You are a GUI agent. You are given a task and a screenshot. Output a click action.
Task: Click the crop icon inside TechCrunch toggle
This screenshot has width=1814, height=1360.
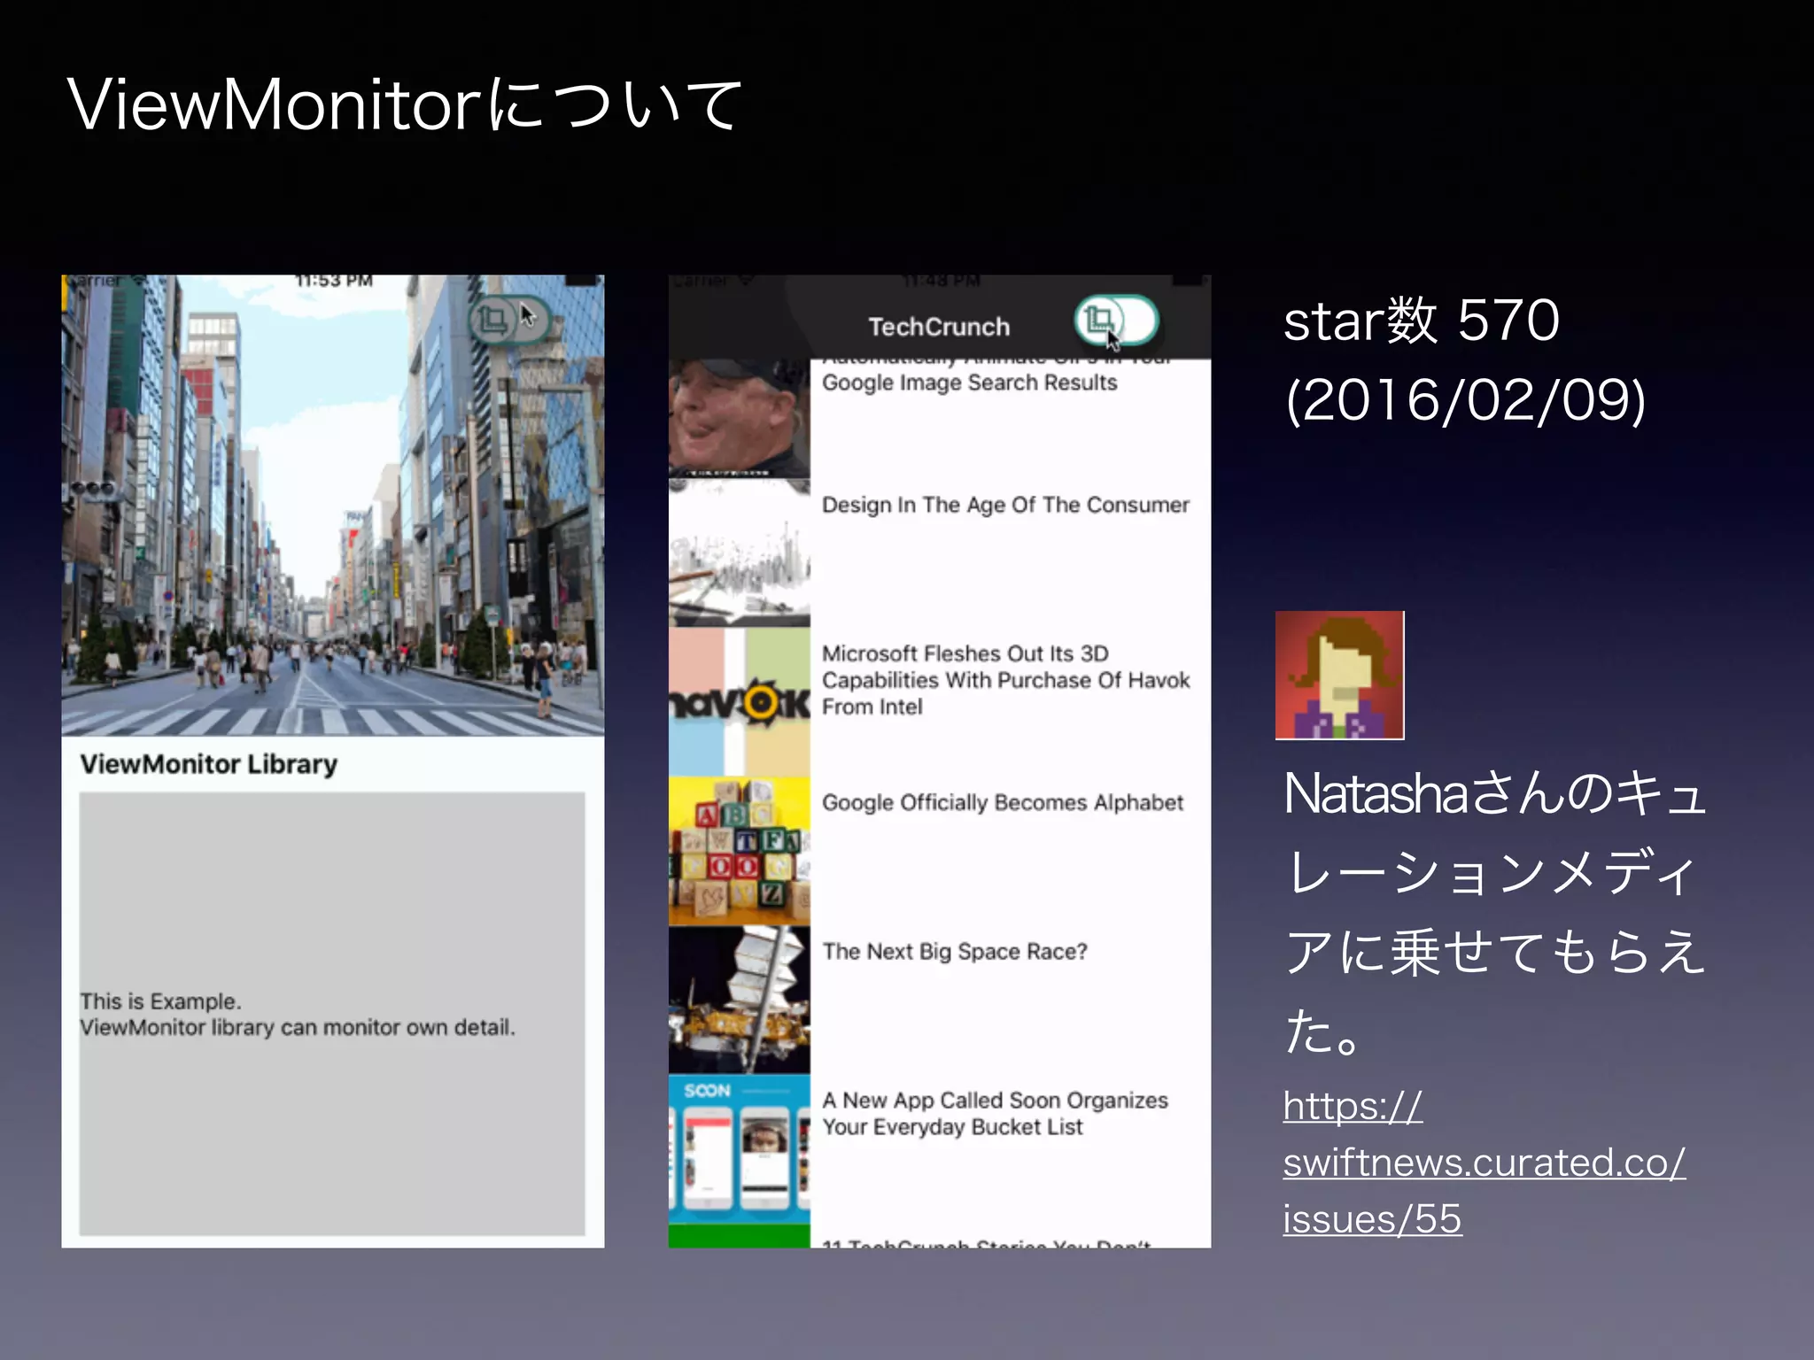[x=1098, y=319]
